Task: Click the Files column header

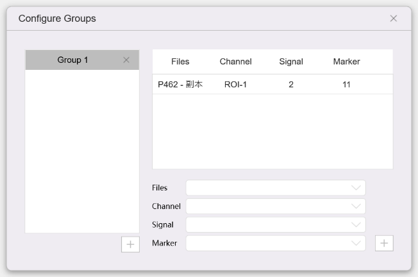Action: coord(180,62)
